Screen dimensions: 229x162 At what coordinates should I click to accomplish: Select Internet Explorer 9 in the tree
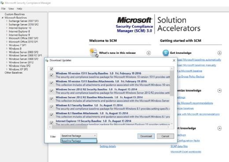19,35
